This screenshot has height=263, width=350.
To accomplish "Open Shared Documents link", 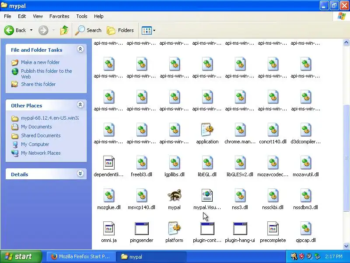I will (41, 135).
